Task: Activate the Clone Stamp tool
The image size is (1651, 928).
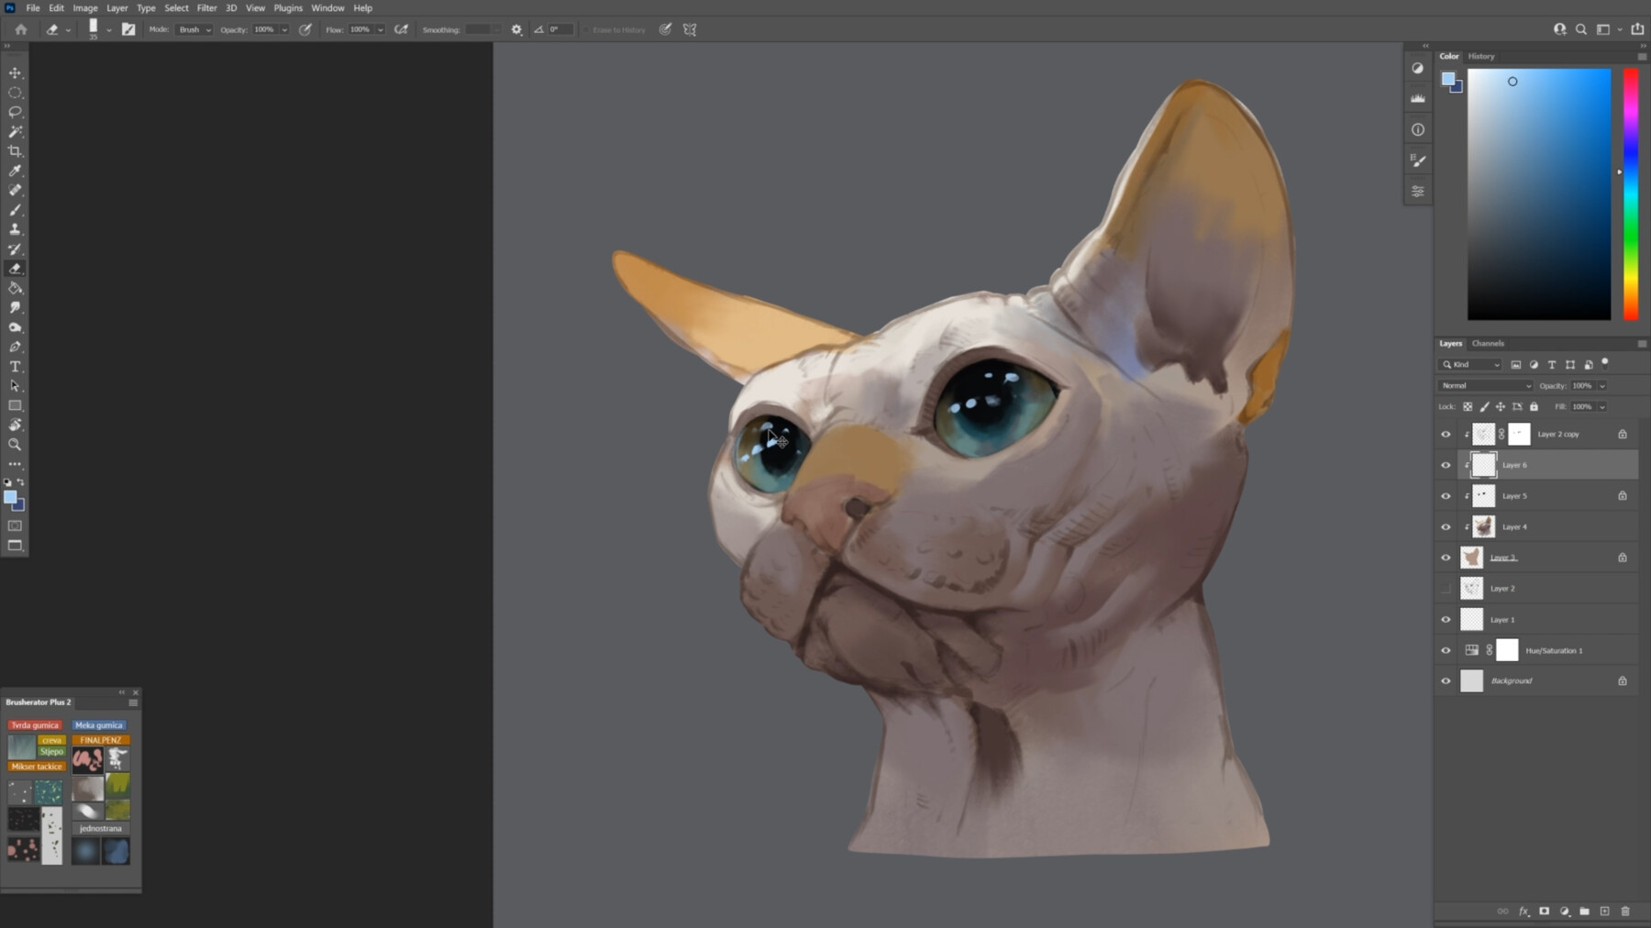Action: (x=15, y=229)
